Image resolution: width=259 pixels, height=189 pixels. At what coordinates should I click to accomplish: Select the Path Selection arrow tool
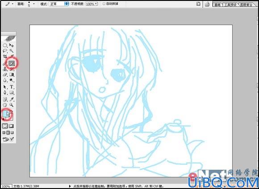(5, 87)
